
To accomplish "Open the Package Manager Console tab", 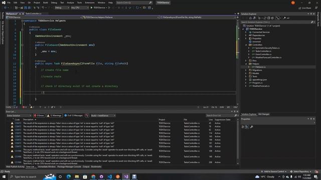I will tap(69, 166).
